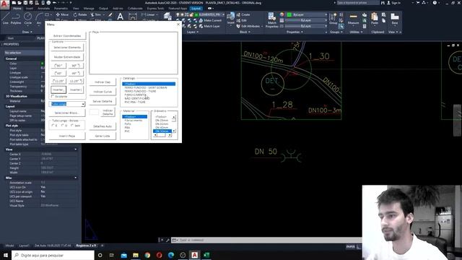This screenshot has width=462, height=260.
Task: Click the Base view tool
Action: coord(395,18)
